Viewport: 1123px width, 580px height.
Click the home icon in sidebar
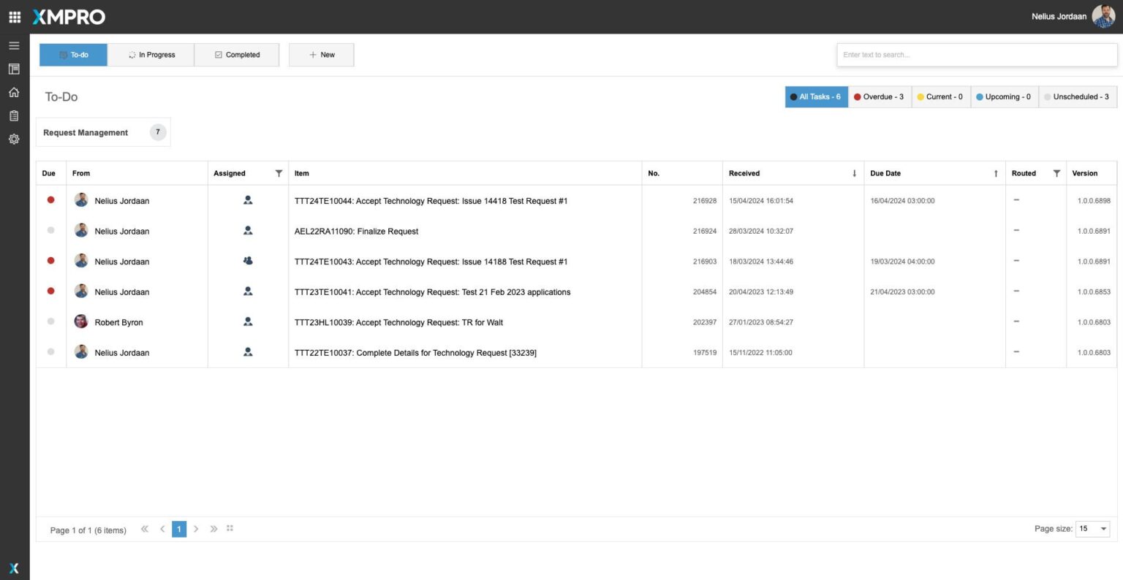[14, 92]
